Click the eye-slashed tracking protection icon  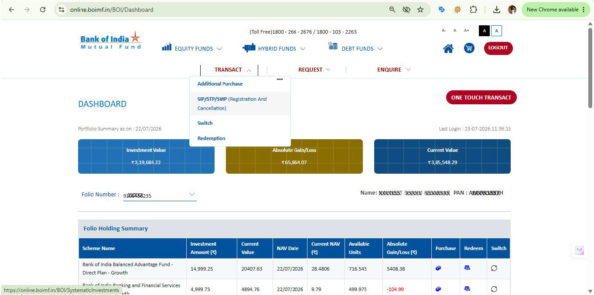tap(406, 10)
